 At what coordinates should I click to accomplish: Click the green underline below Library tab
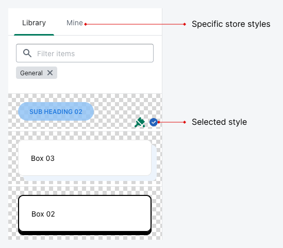tap(34, 35)
